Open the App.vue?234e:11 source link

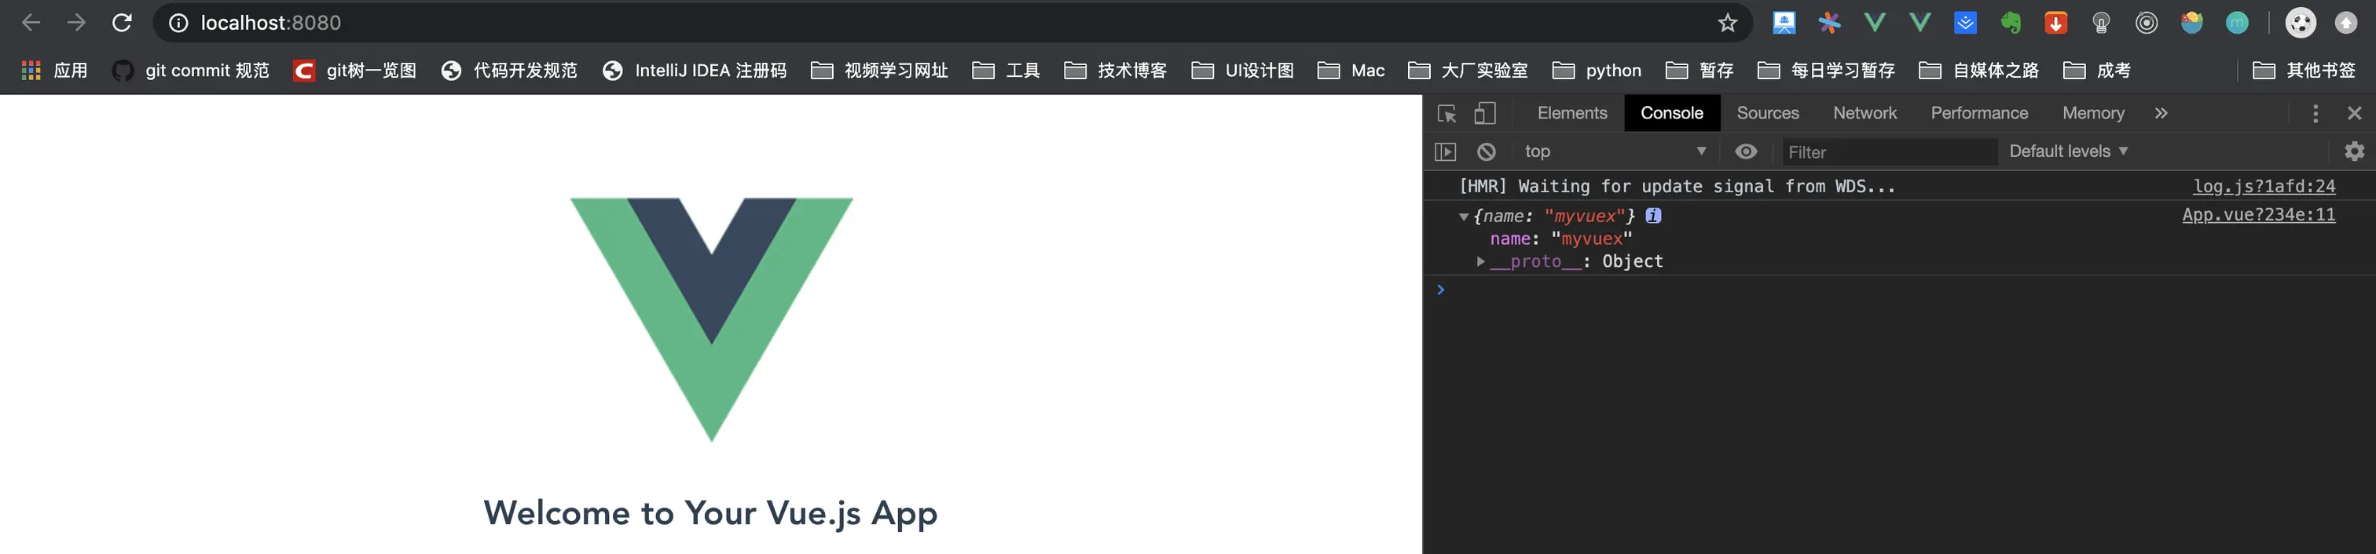pyautogui.click(x=2258, y=215)
